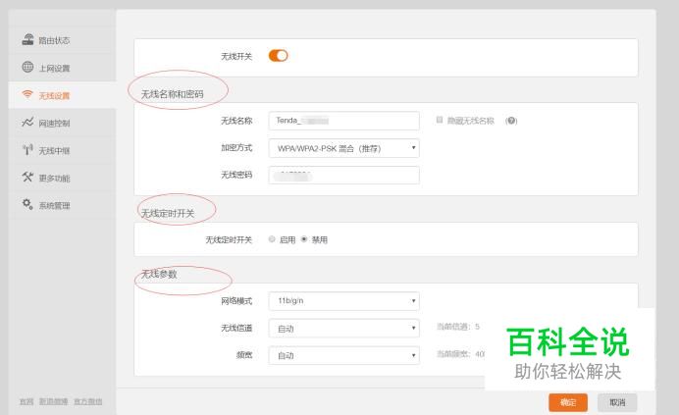Click the 网络模式 field label

(236, 301)
